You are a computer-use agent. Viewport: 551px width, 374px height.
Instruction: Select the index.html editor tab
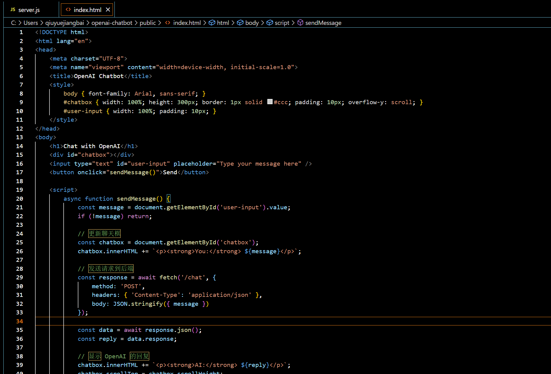(87, 10)
